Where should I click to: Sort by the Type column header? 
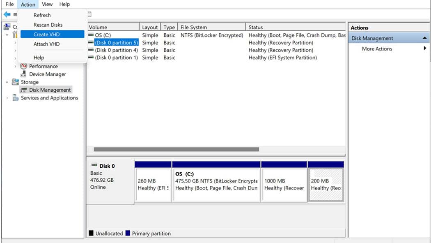click(169, 27)
